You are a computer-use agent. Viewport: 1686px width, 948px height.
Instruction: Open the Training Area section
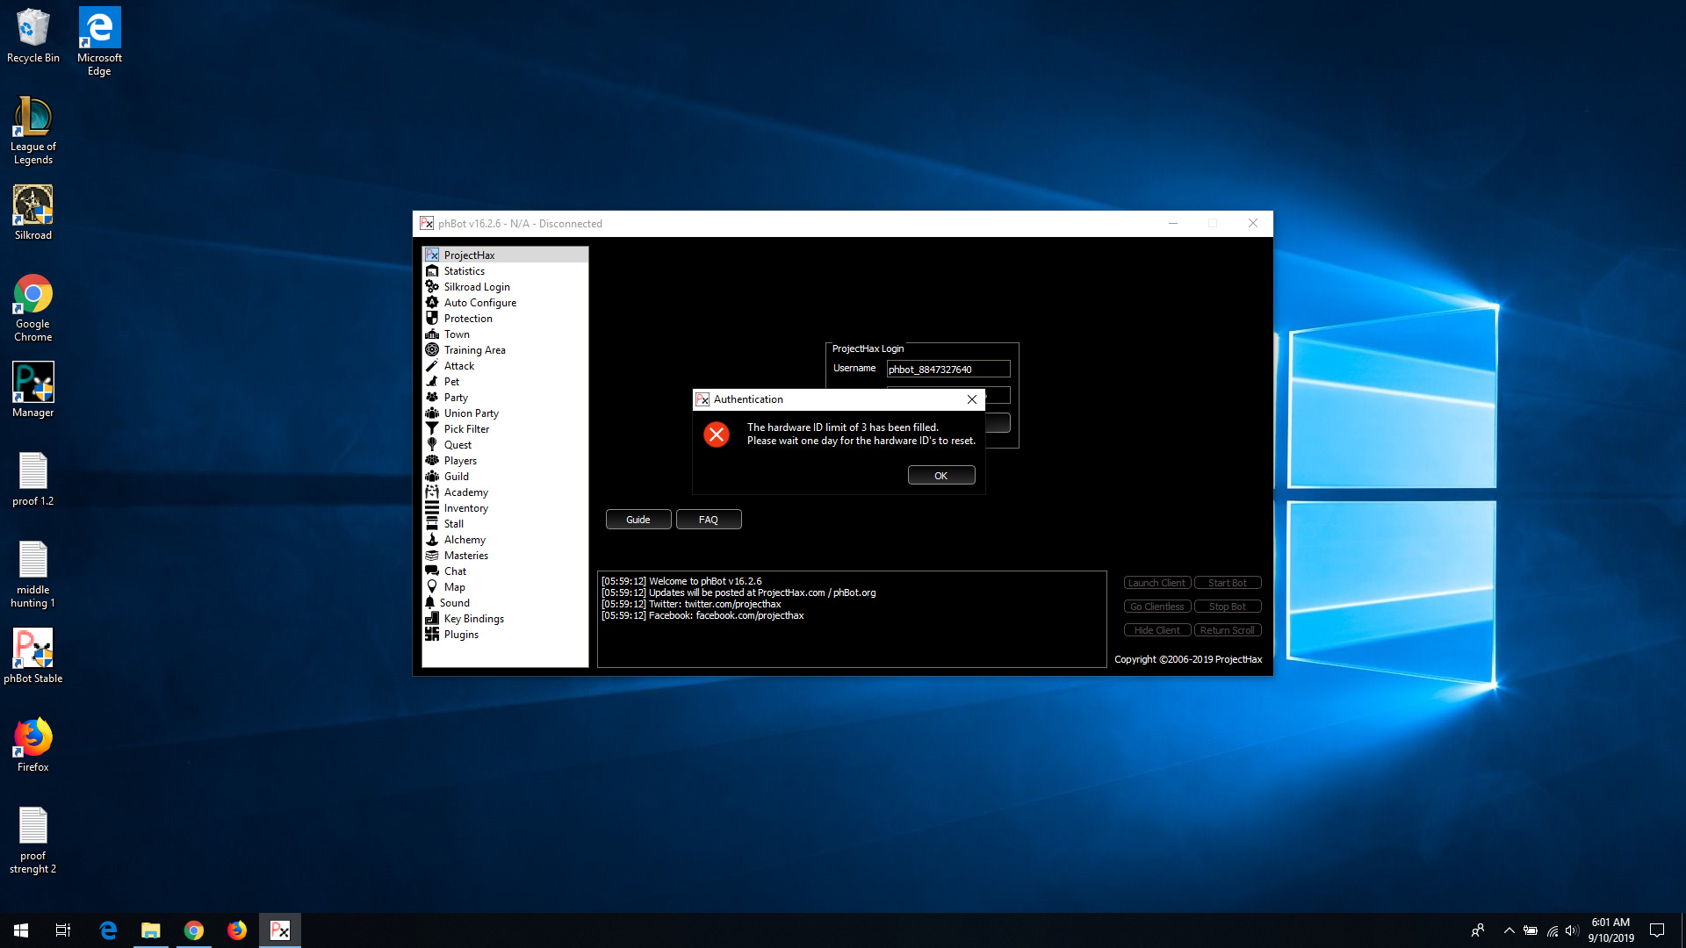(x=474, y=350)
